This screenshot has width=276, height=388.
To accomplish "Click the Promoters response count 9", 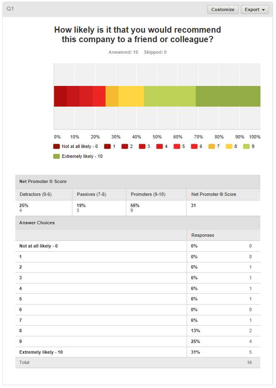I will [x=132, y=210].
